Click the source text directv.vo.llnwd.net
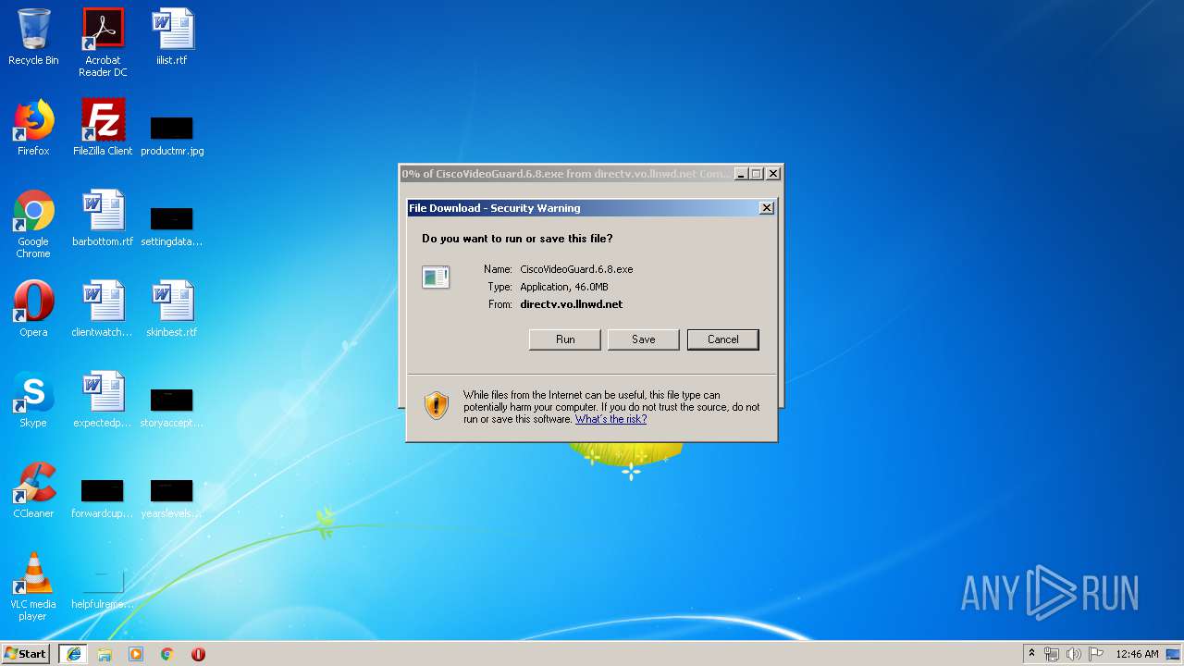Image resolution: width=1184 pixels, height=666 pixels. click(x=571, y=304)
